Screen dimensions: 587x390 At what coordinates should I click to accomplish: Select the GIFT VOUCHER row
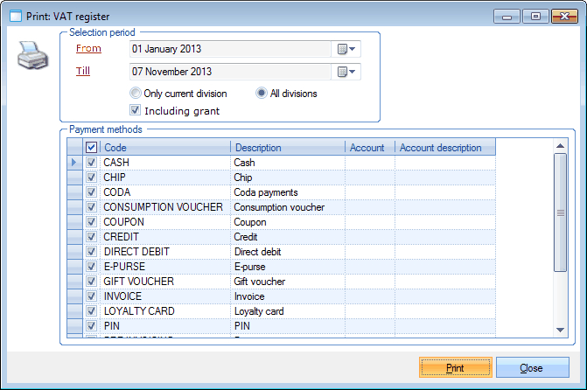tap(139, 282)
